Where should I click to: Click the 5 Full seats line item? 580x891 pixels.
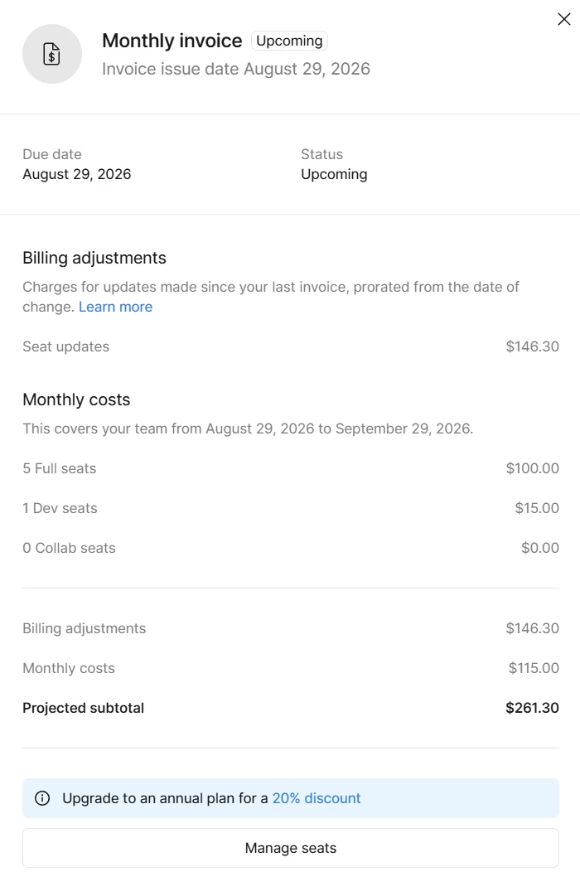(291, 468)
